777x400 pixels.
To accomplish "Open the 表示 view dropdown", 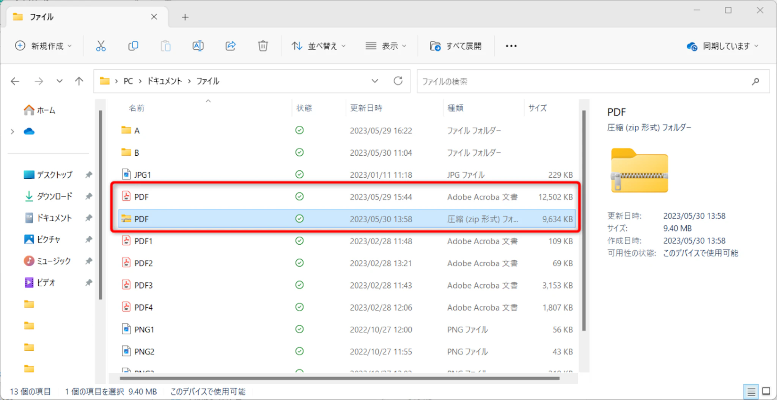I will [385, 46].
